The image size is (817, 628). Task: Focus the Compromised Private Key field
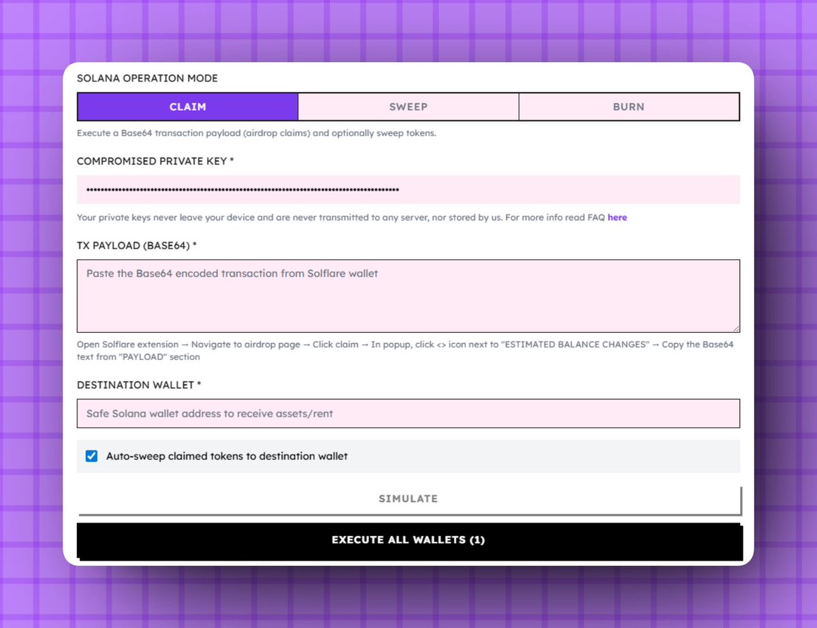pos(408,190)
